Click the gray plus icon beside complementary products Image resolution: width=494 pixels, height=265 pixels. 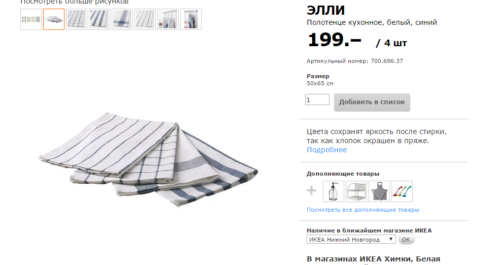click(311, 190)
